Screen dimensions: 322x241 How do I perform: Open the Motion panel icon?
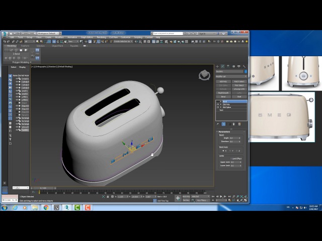pos(233,66)
